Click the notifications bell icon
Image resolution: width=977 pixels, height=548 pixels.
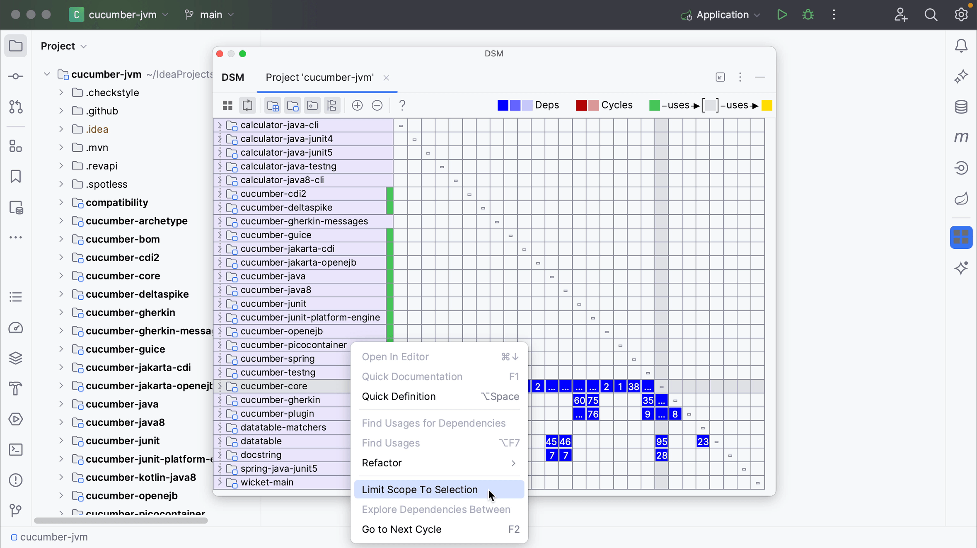click(961, 46)
